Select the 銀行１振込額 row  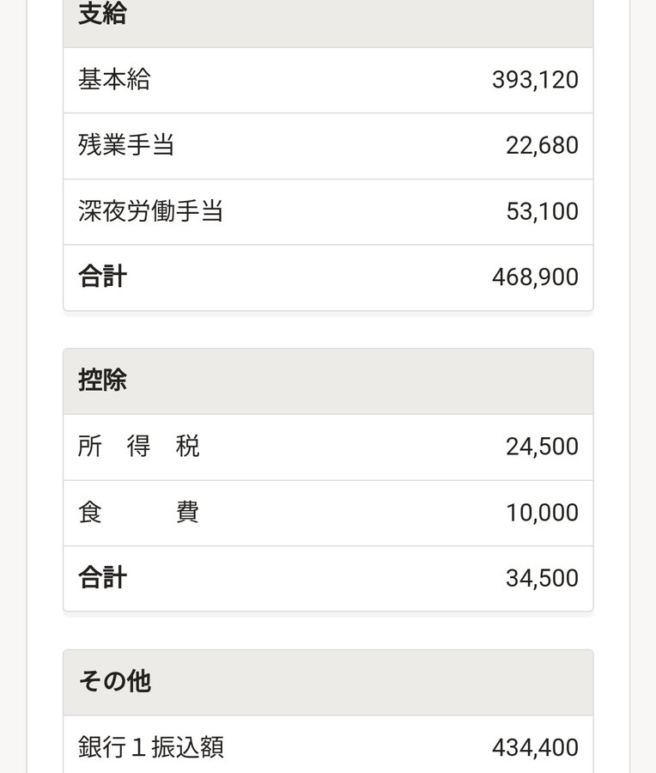(328, 745)
